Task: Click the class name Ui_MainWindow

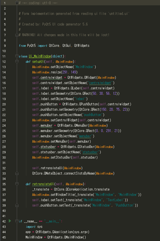Action: click(40, 56)
